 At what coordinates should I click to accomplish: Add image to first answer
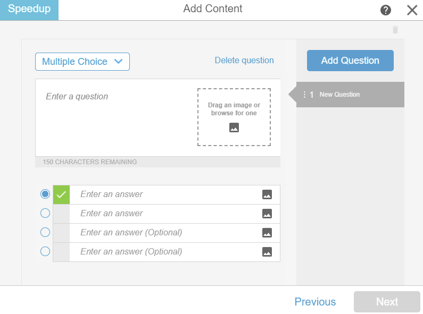[267, 194]
